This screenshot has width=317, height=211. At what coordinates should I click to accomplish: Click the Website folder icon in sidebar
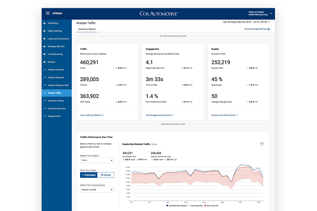(x=44, y=62)
